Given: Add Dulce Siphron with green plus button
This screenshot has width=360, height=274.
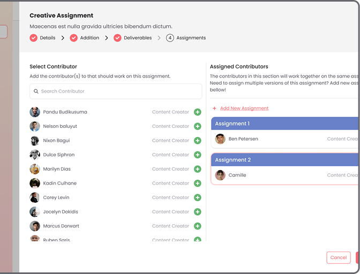Looking at the screenshot, I should click(x=198, y=155).
